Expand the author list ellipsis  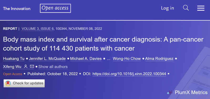click(109, 59)
